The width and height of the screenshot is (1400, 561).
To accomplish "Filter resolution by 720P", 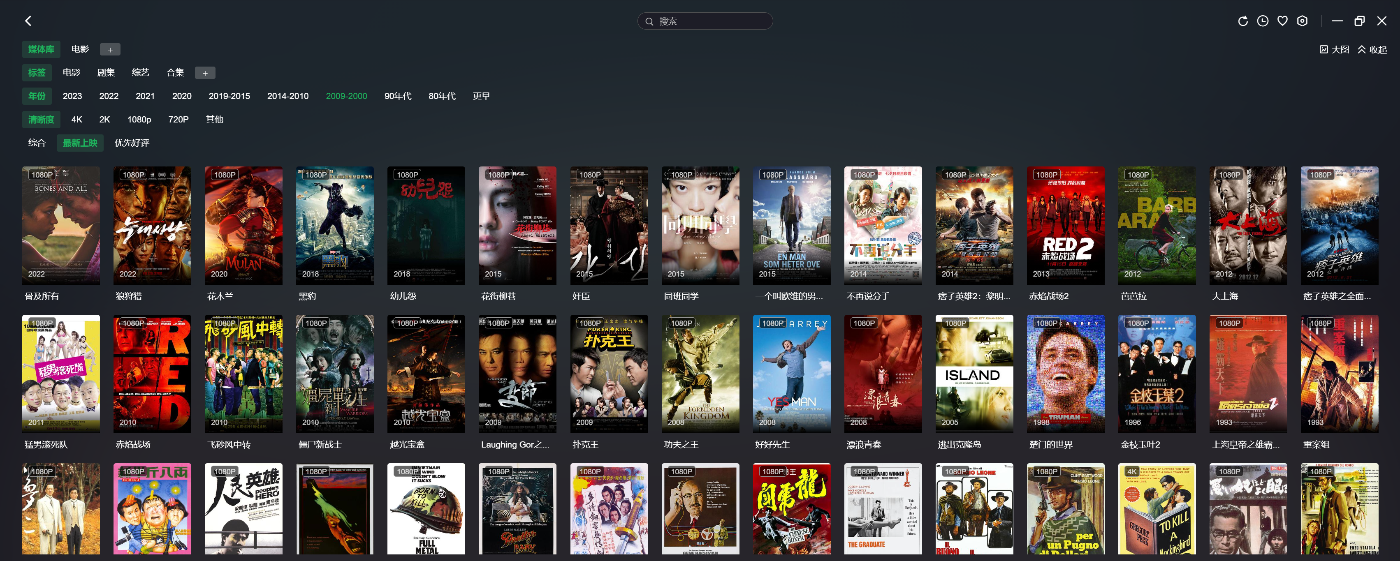I will tap(178, 120).
